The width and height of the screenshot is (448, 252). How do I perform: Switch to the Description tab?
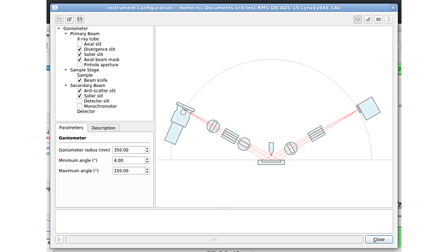tap(103, 128)
